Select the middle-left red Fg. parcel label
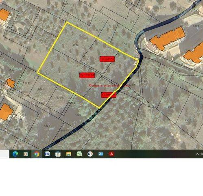This screenshot has width=203, height=196. tap(87, 75)
